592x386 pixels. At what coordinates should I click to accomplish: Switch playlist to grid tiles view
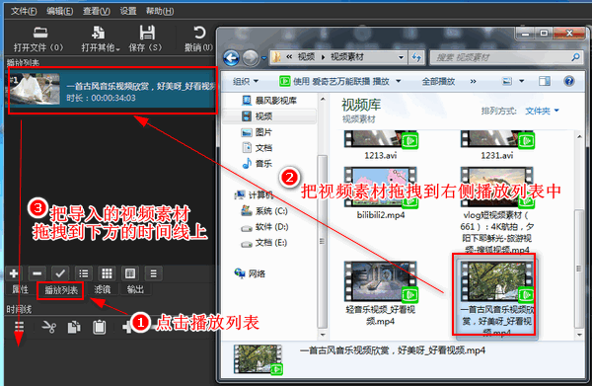pyautogui.click(x=107, y=273)
